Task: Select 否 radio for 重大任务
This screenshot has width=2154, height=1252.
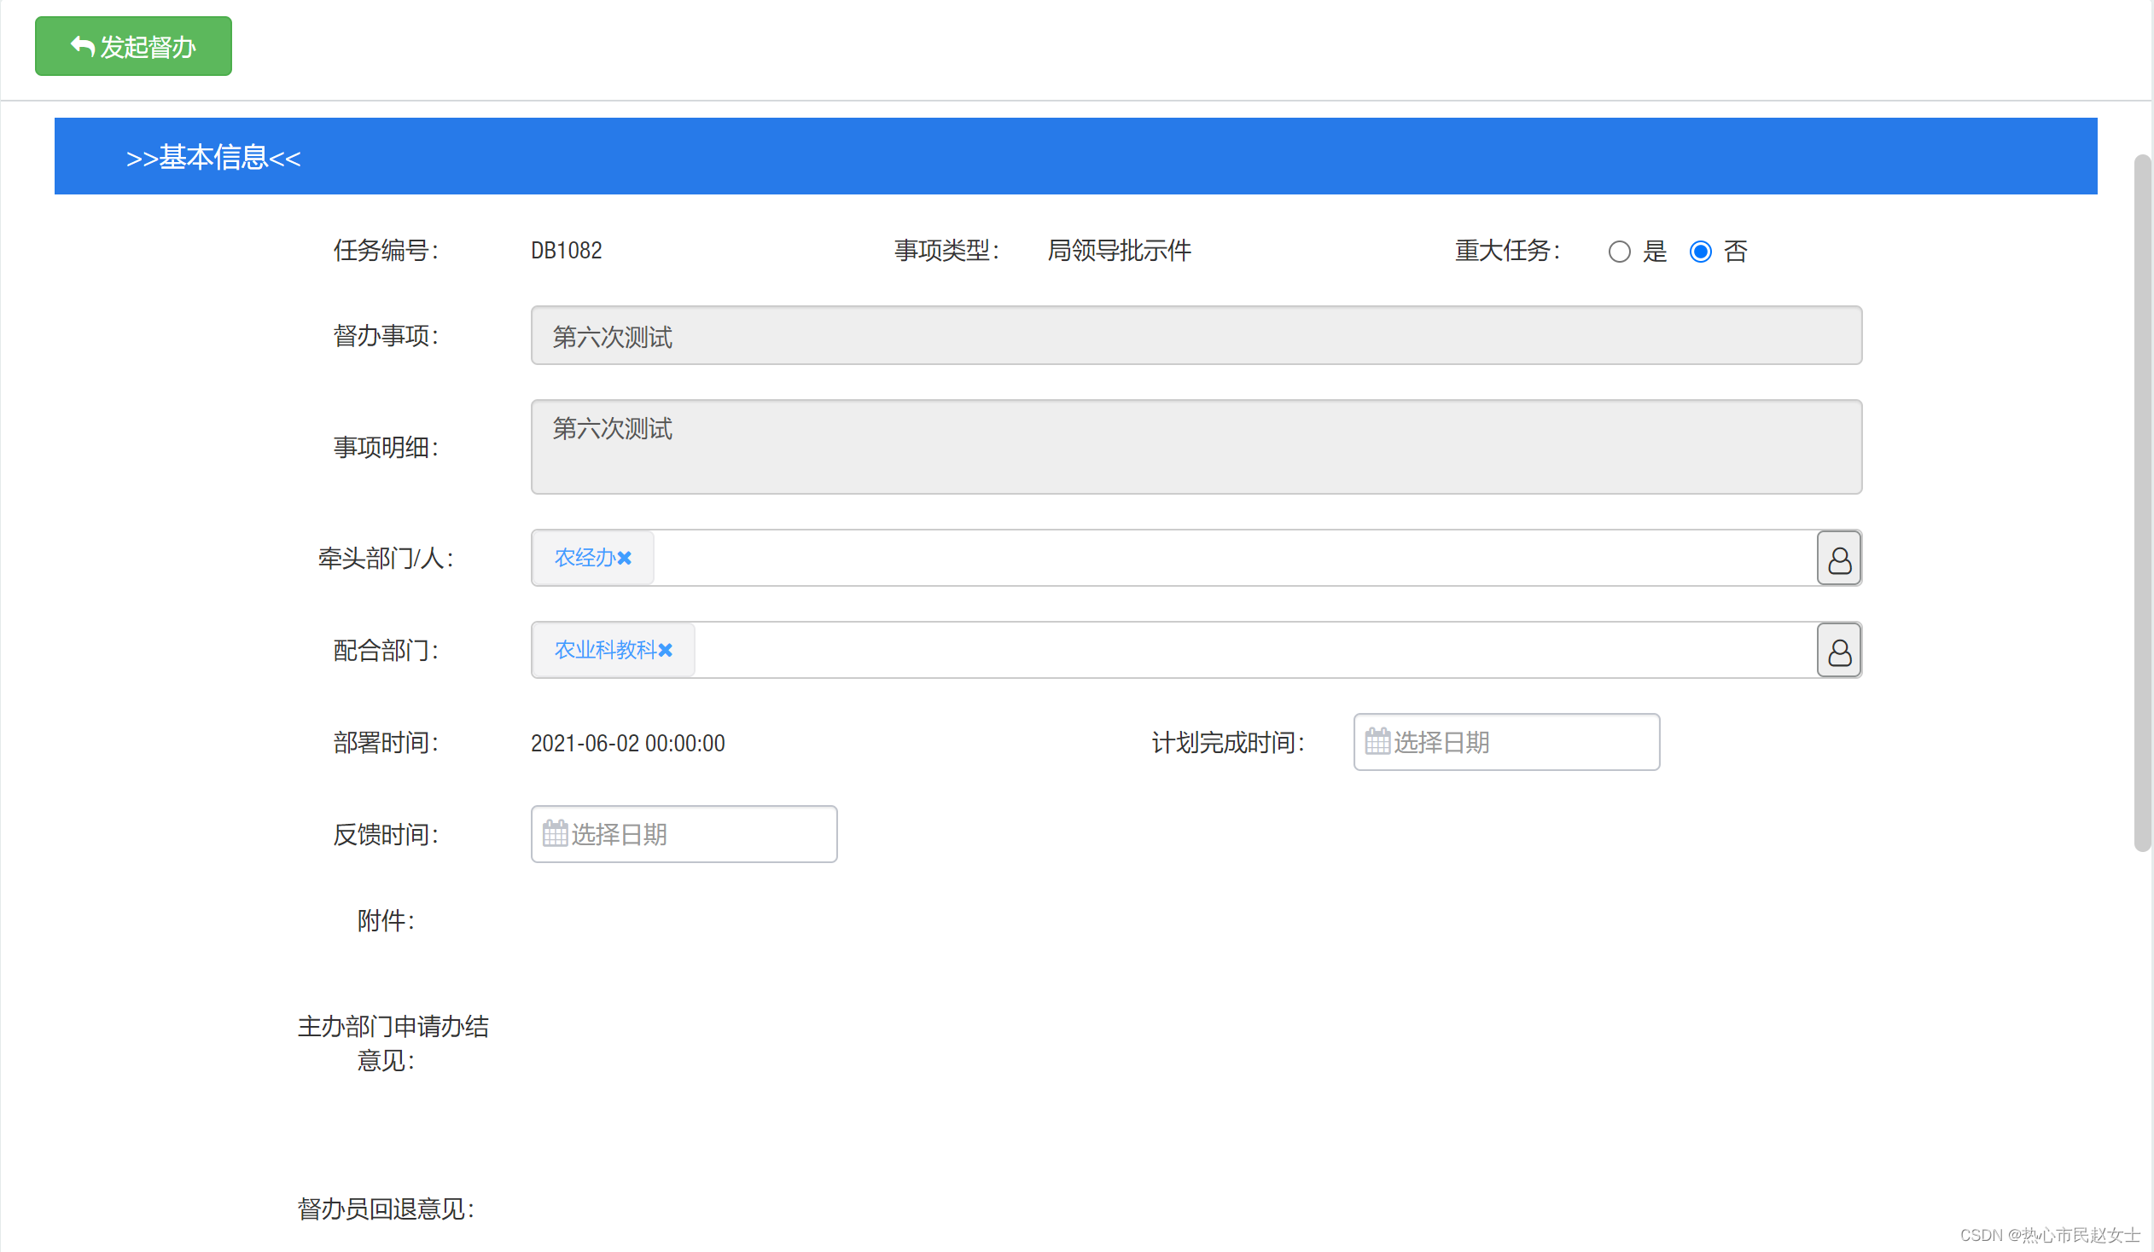Action: point(1700,252)
